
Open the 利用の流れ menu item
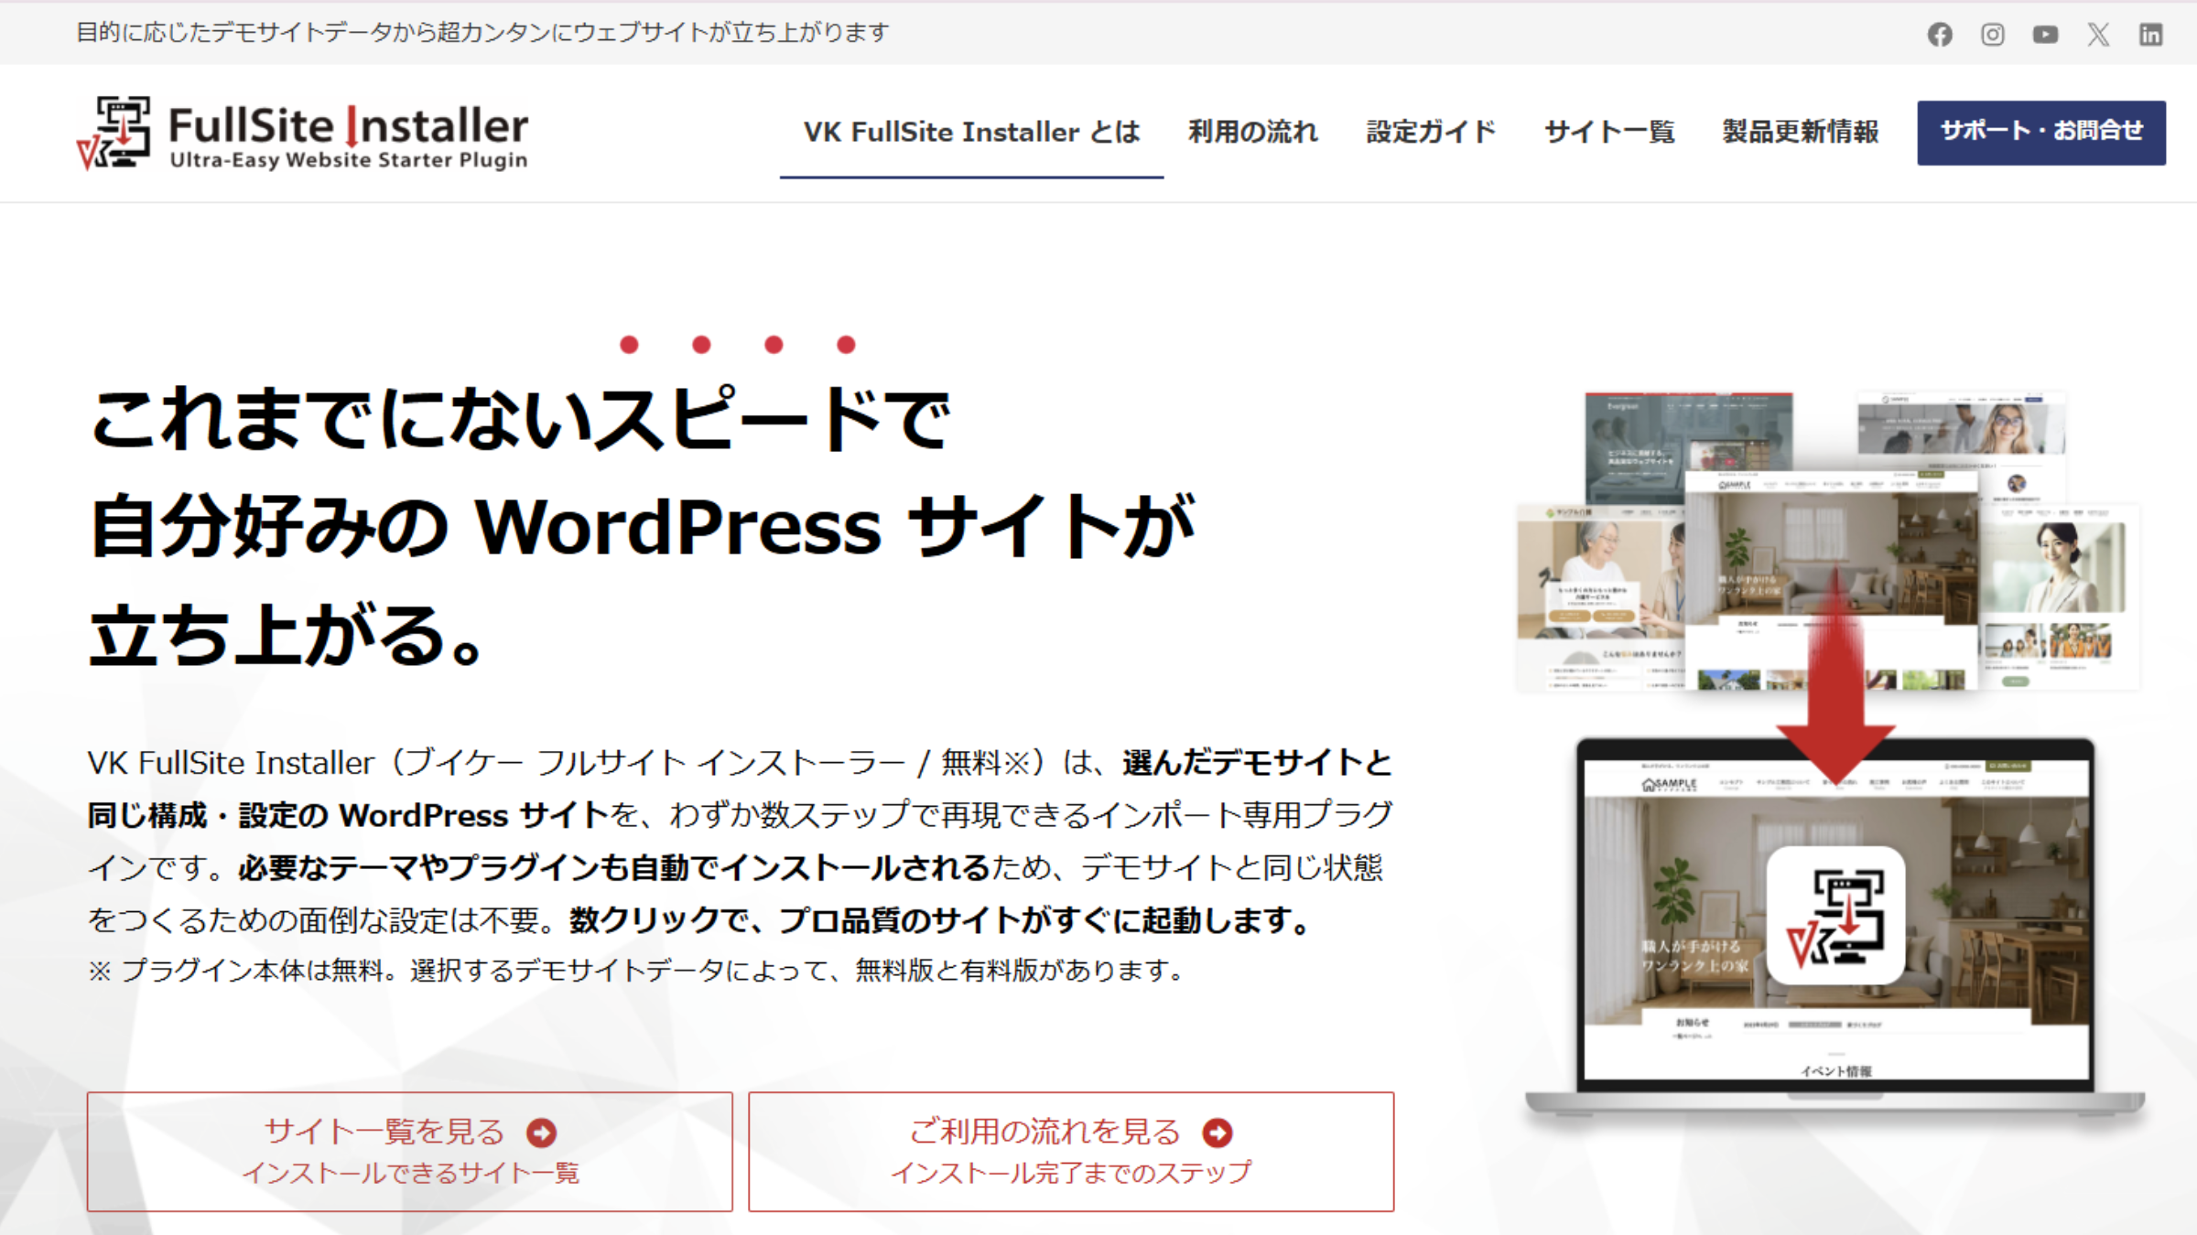[1253, 133]
